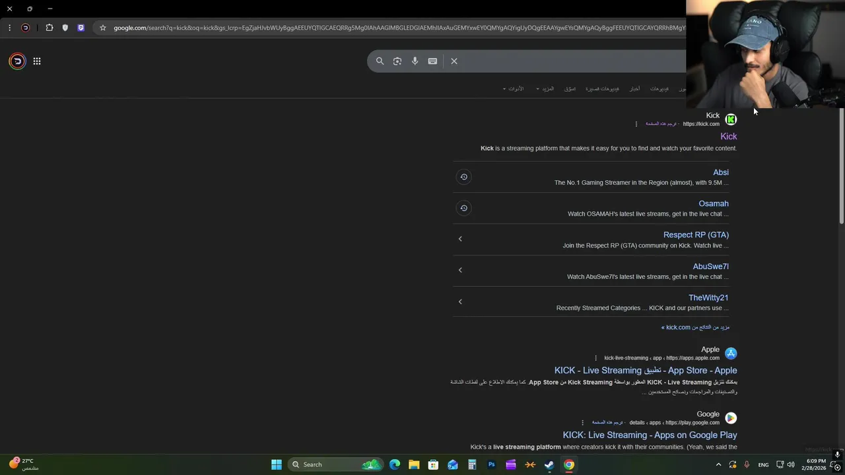This screenshot has width=845, height=475.
Task: Click the history clock icon beside Absi
Action: (463, 177)
